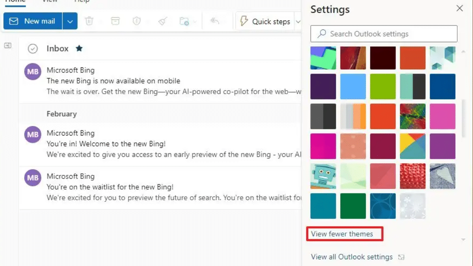The image size is (473, 266).
Task: Expand the Quick steps dropdown chevron
Action: click(298, 22)
